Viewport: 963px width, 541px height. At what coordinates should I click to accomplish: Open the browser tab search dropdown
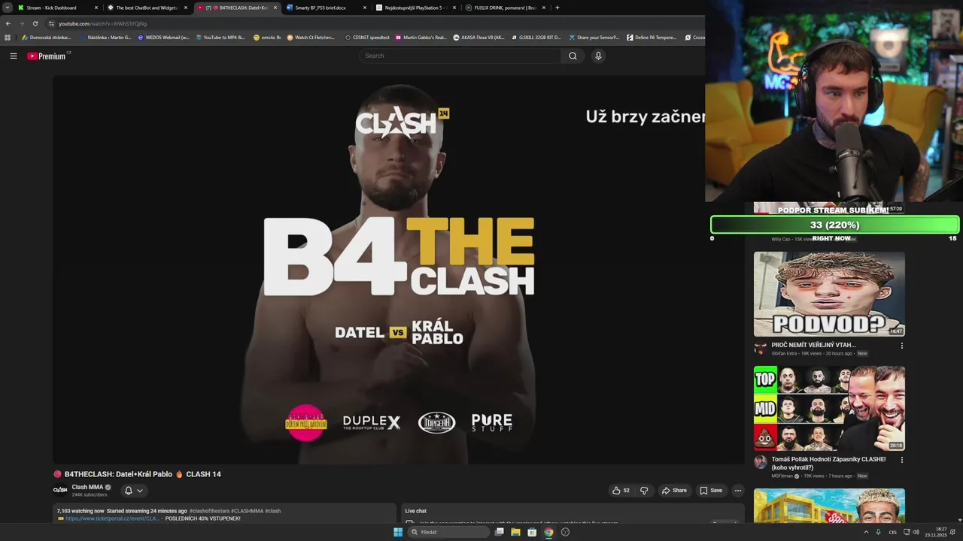click(x=7, y=8)
